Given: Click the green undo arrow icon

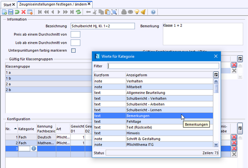Looking at the screenshot, I should click(x=17, y=12).
